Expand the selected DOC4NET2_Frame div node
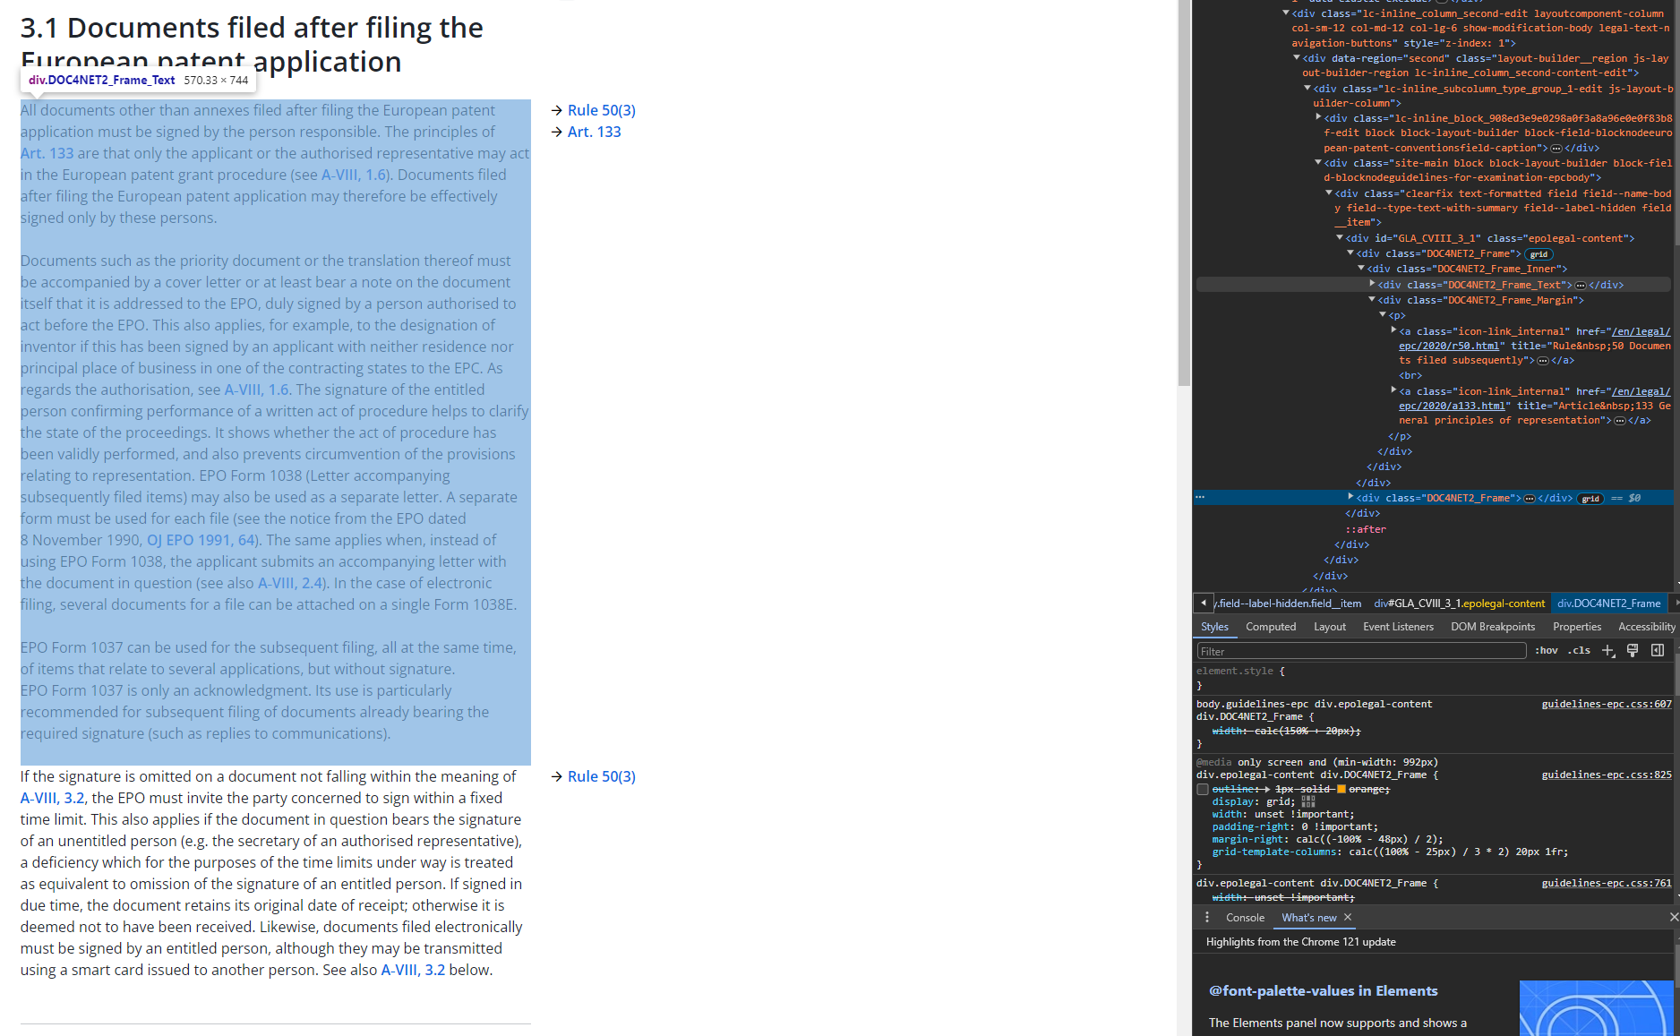The height and width of the screenshot is (1036, 1680). click(x=1350, y=498)
